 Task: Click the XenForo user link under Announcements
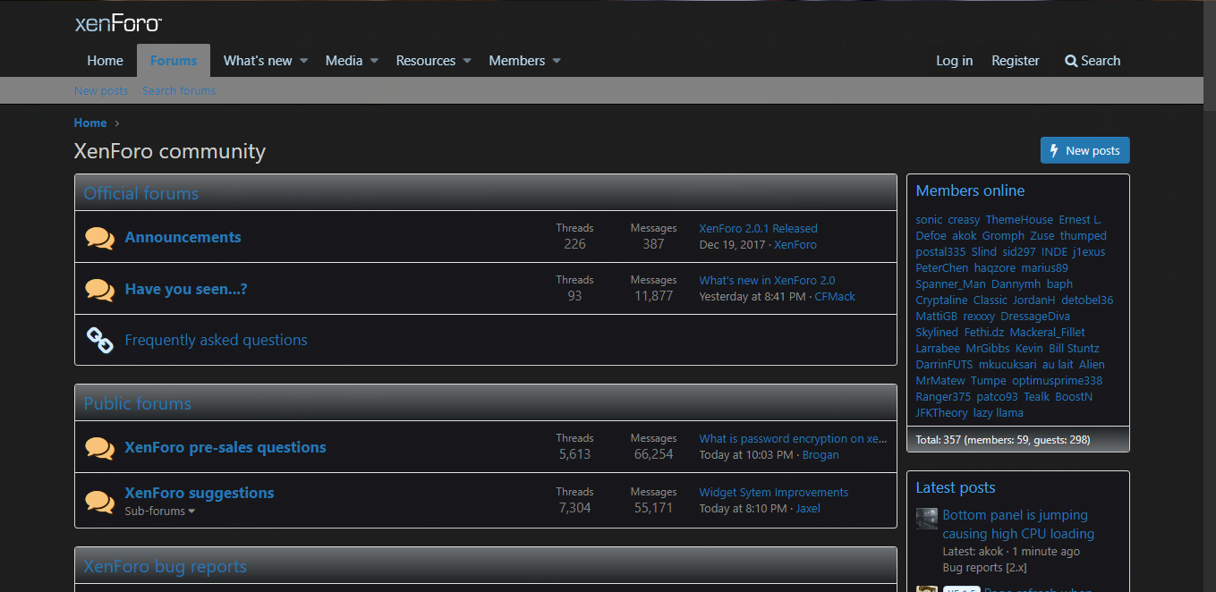pyautogui.click(x=795, y=244)
